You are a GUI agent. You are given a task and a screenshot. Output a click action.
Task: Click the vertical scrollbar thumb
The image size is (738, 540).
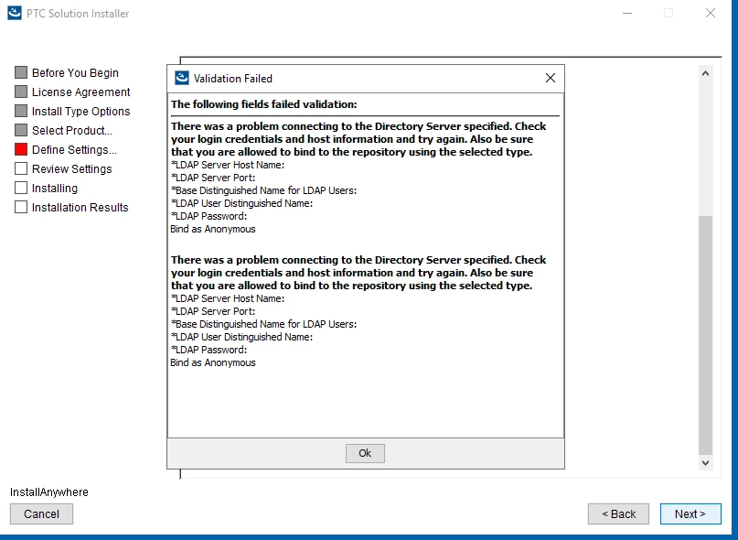tap(705, 336)
